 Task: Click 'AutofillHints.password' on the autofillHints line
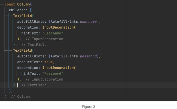coord(73,56)
